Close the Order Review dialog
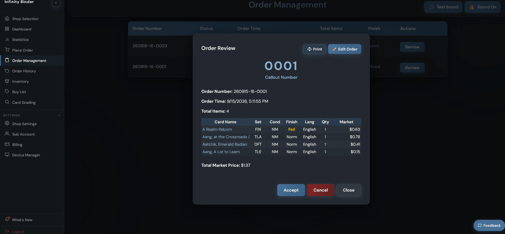This screenshot has height=234, width=505. click(x=349, y=190)
